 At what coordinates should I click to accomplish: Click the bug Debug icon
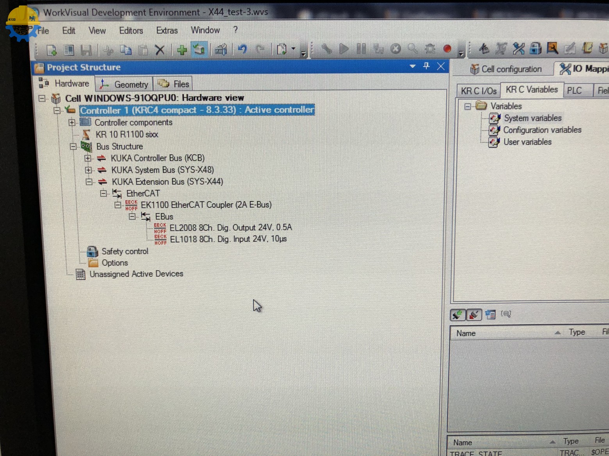pos(430,49)
